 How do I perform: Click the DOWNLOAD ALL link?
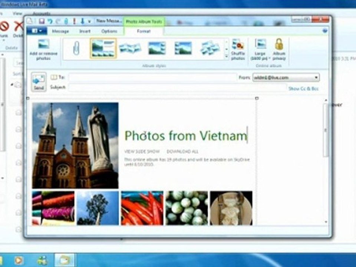click(182, 151)
